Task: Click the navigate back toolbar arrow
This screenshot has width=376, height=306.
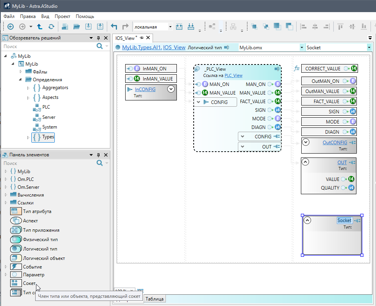Action: (x=11, y=27)
